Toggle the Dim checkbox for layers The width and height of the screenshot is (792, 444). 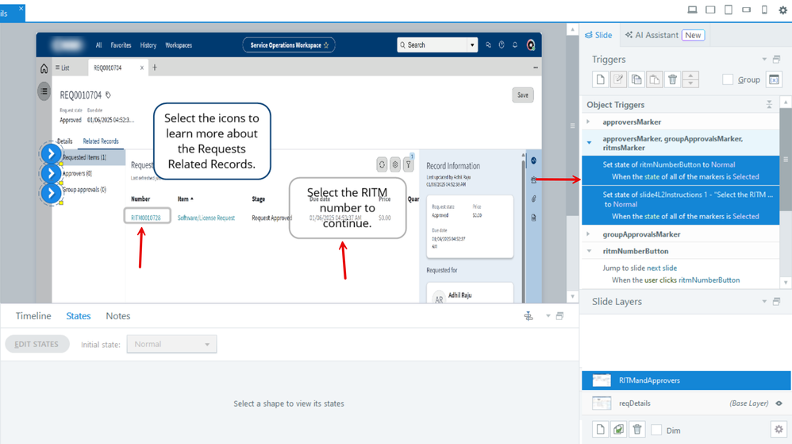[x=656, y=430]
